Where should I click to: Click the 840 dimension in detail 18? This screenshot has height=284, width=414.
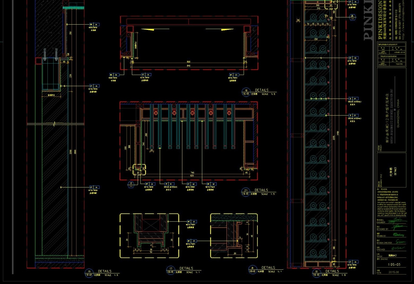coord(189,66)
